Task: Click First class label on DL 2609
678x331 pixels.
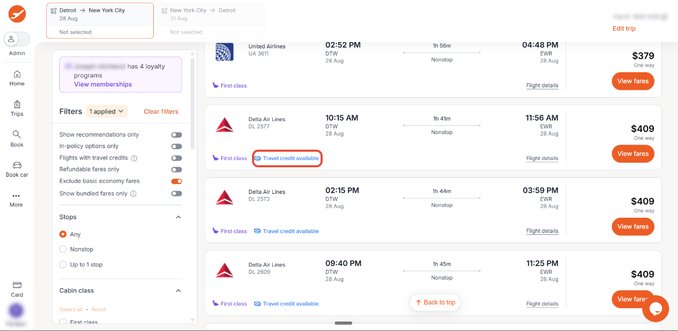Action: 234,304
